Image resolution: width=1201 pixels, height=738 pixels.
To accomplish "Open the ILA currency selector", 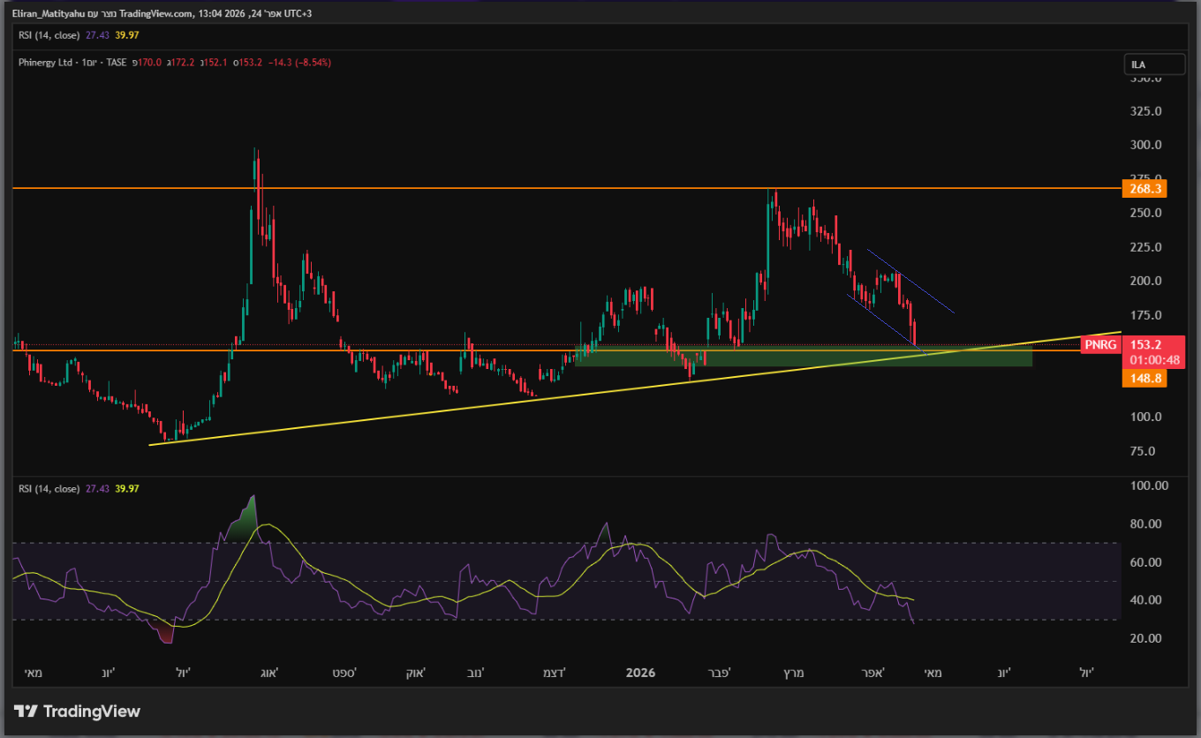I will [1154, 64].
